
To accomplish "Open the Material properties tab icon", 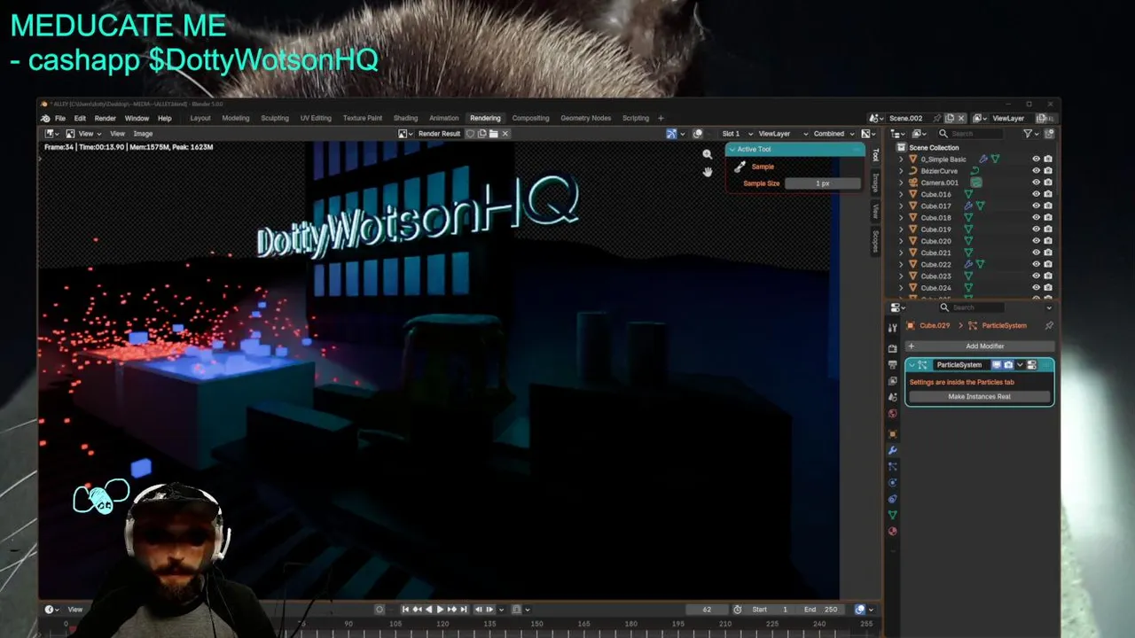I will [x=893, y=531].
